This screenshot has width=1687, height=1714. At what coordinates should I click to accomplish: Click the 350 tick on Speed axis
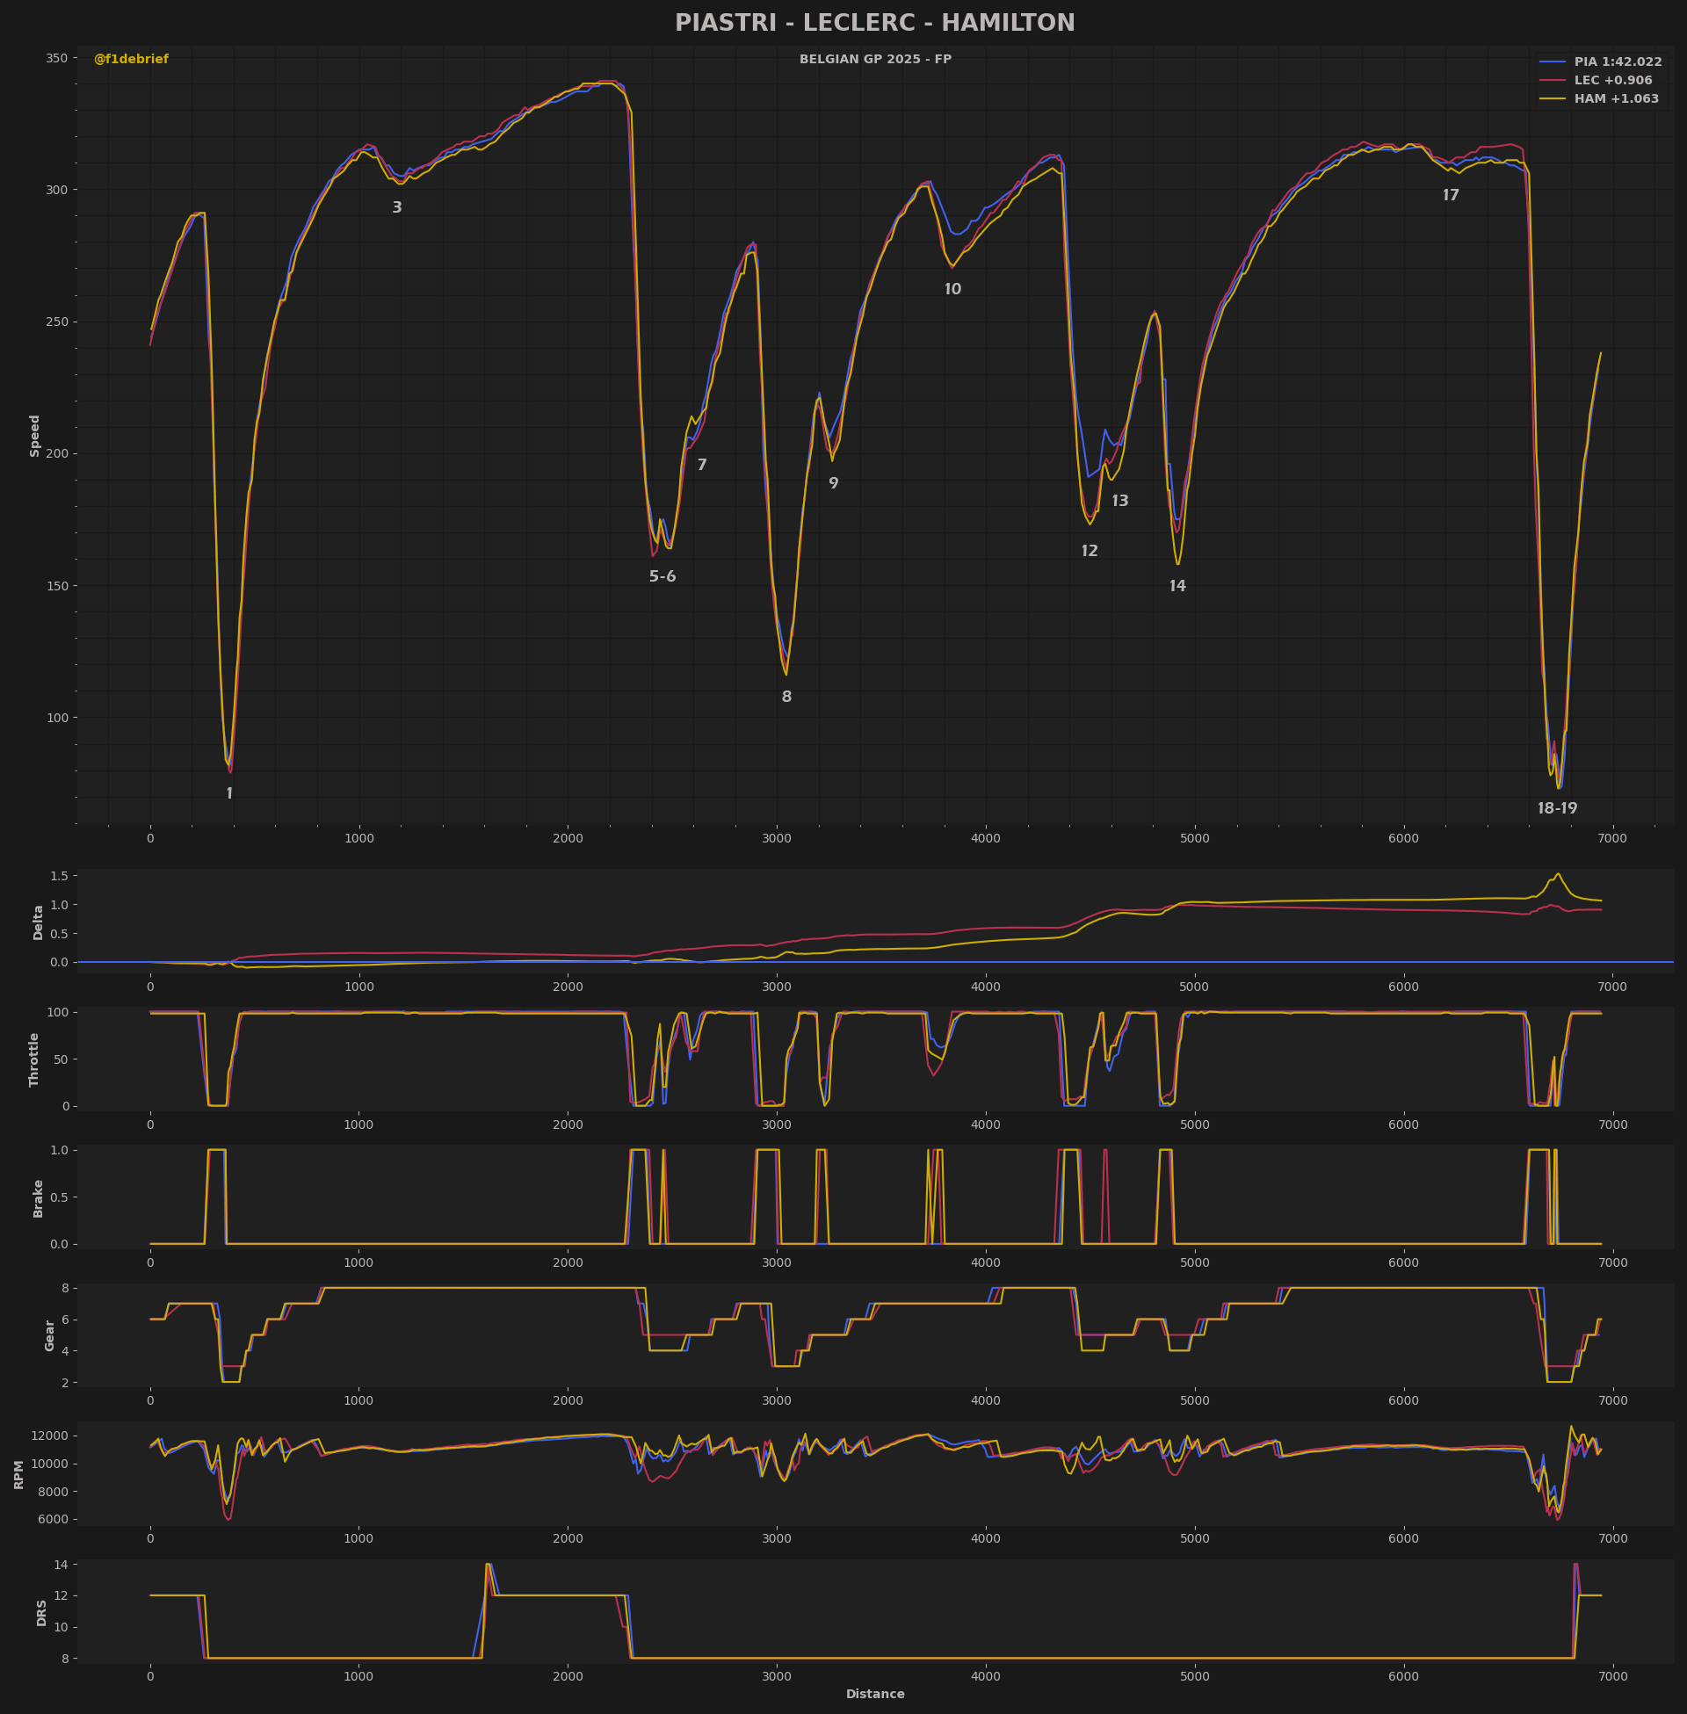click(x=57, y=59)
